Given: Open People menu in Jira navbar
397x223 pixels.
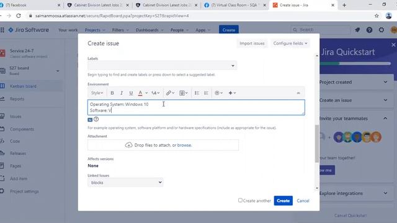Looking at the screenshot, I should click(179, 30).
